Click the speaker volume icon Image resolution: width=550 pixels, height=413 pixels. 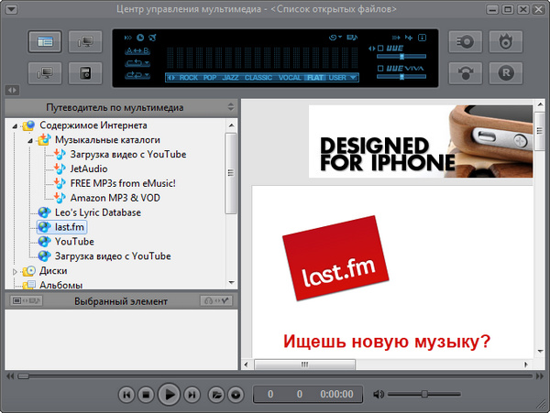379,395
